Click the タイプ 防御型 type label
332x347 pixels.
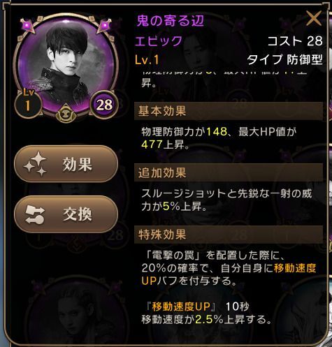pyautogui.click(x=285, y=59)
